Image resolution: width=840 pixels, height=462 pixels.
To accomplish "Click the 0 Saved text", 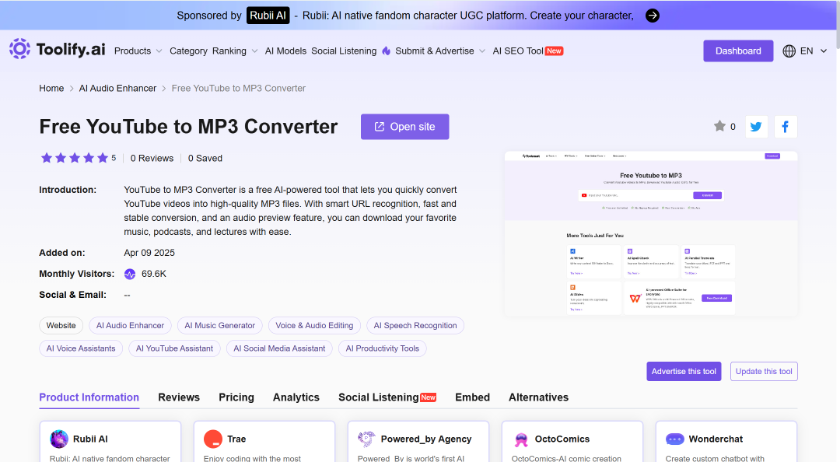I will pos(205,158).
